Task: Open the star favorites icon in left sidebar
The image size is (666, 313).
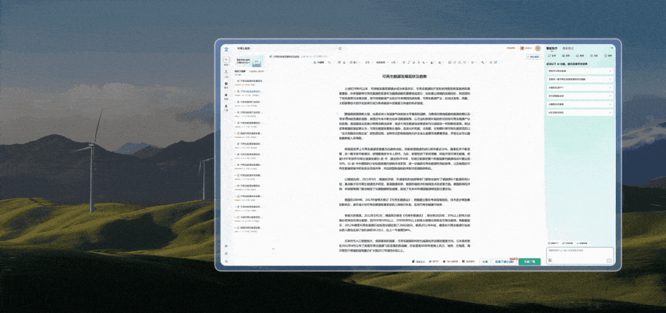Action: pos(226,95)
